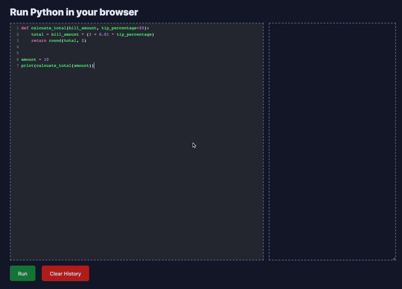402x289 pixels.
Task: Click the calcuate_total function name
Action: [48, 28]
